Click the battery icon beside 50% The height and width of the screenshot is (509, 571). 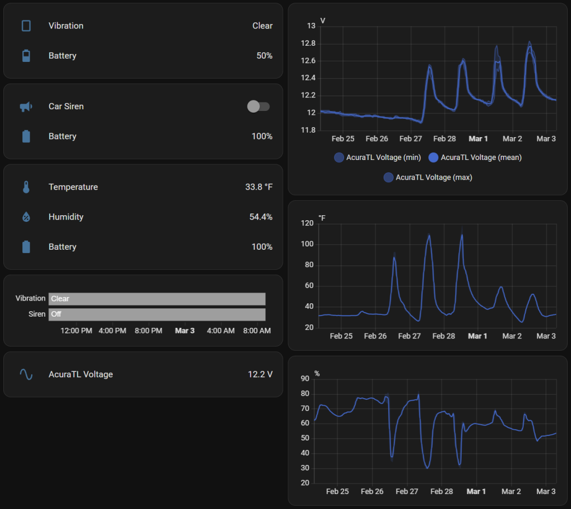(26, 56)
